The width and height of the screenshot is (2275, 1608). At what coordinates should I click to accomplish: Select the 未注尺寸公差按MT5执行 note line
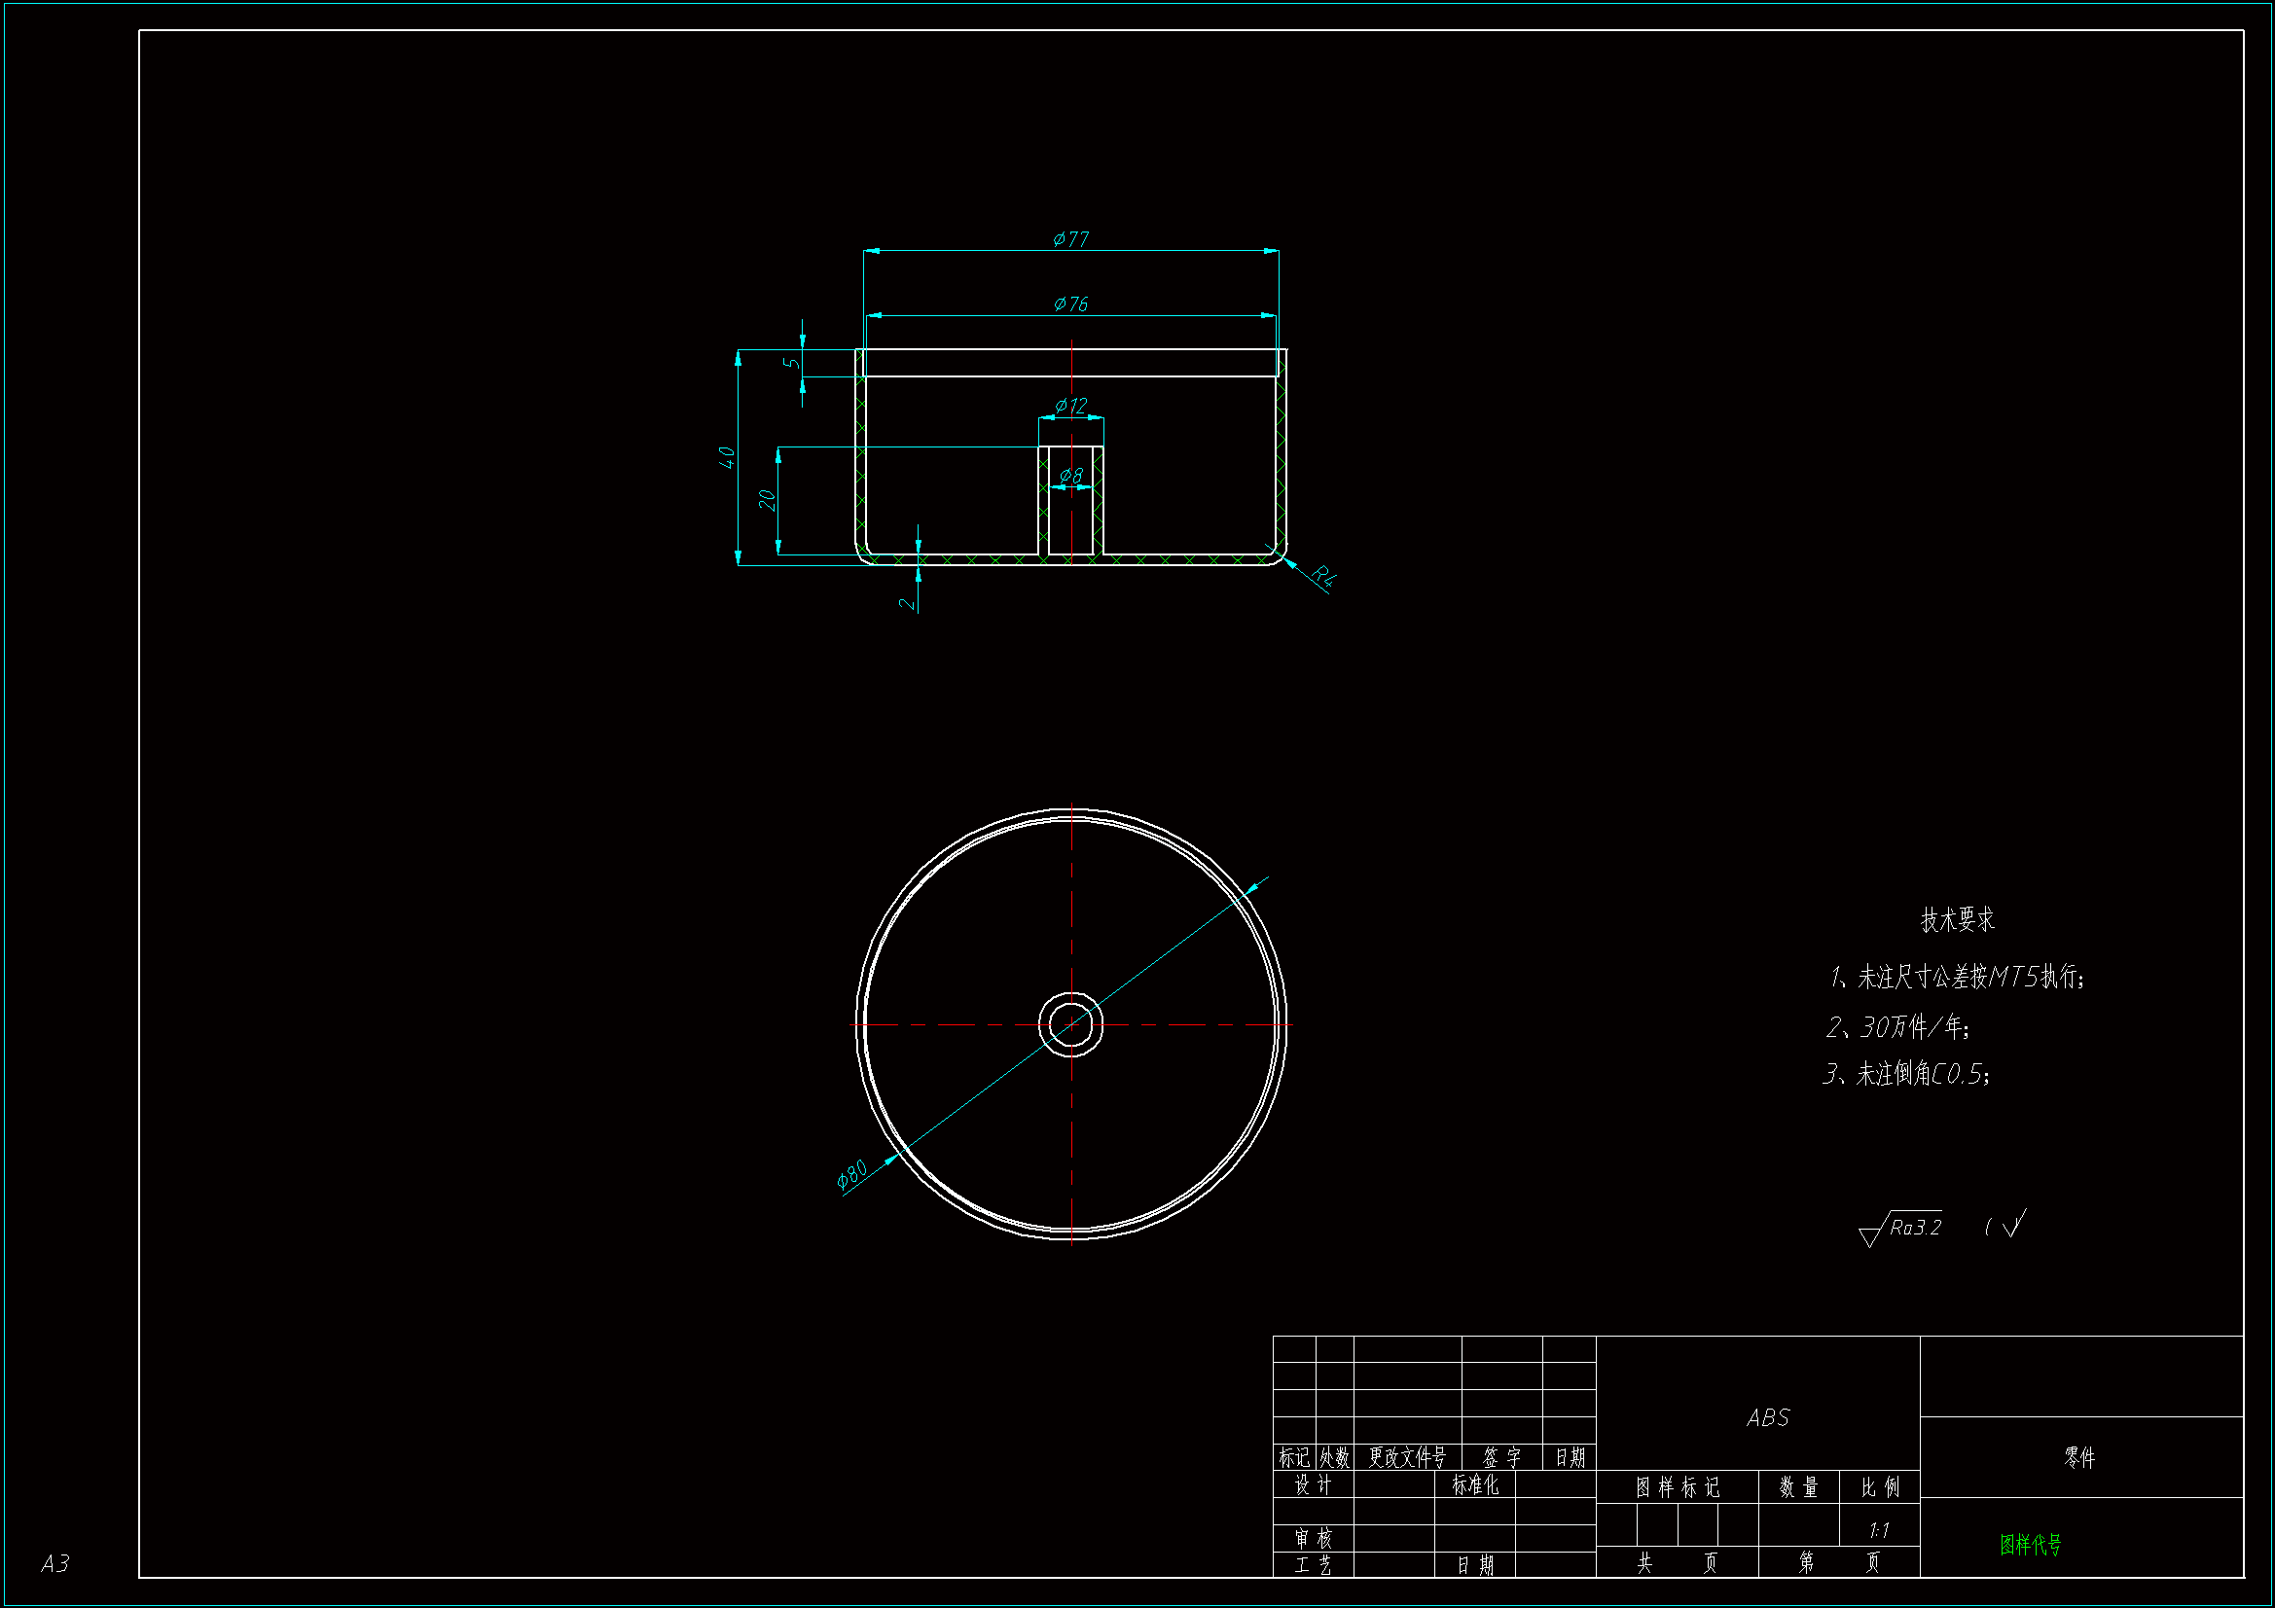pos(1960,977)
